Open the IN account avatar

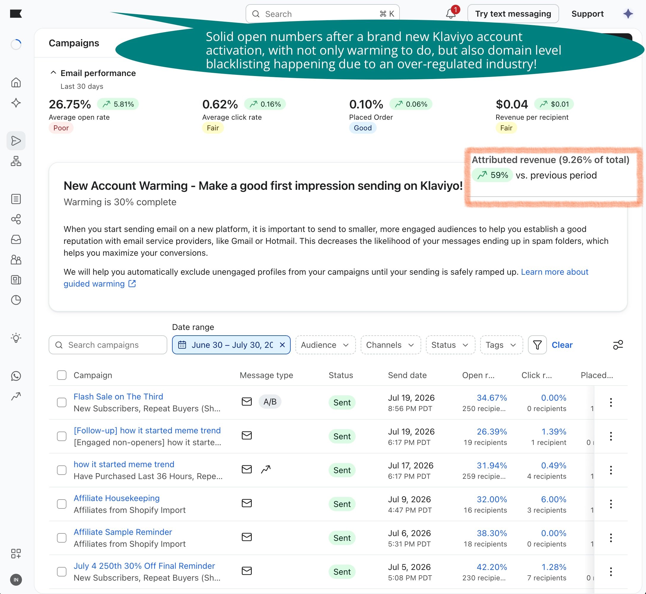(16, 580)
